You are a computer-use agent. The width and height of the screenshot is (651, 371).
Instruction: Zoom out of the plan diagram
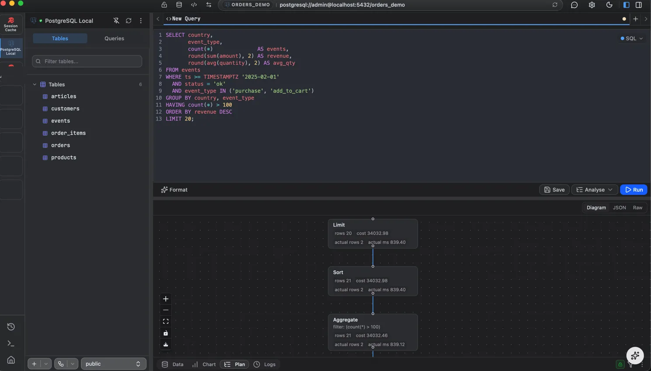(166, 310)
